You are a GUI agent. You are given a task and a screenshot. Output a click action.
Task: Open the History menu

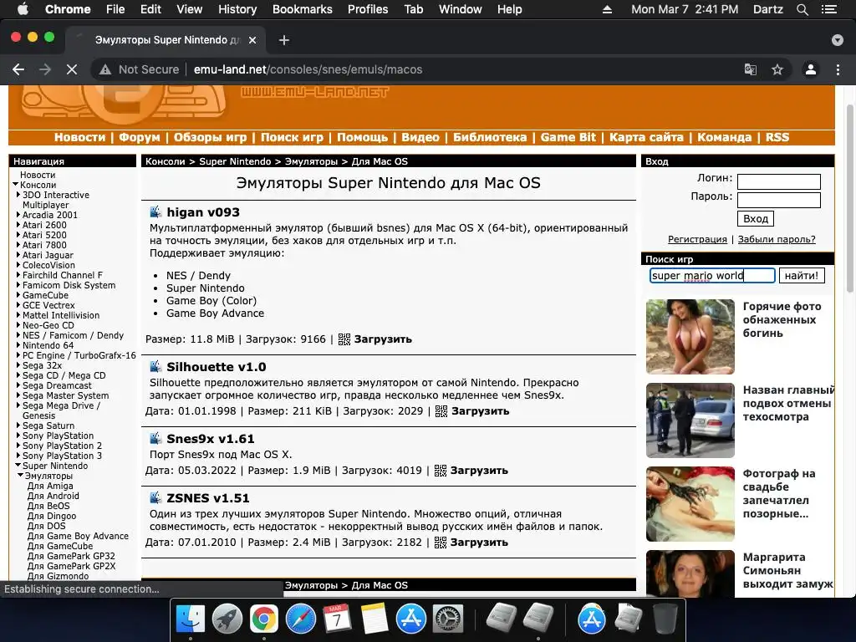click(237, 9)
